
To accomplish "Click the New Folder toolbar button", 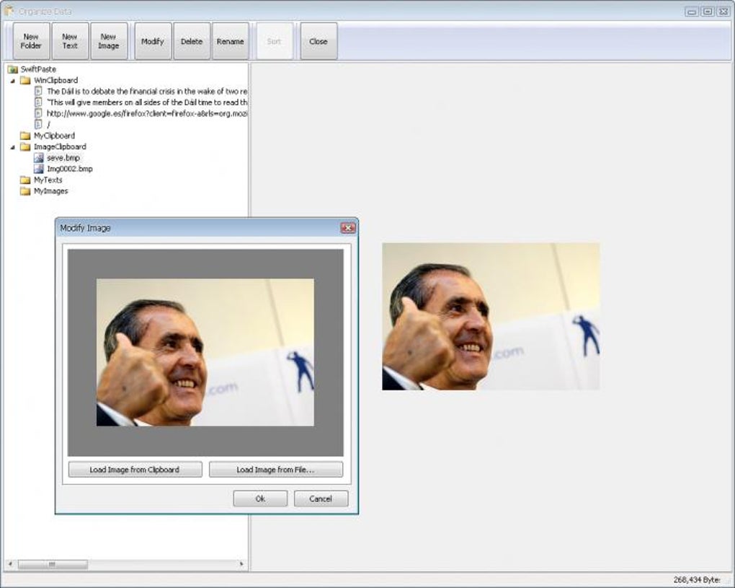I will pyautogui.click(x=30, y=40).
